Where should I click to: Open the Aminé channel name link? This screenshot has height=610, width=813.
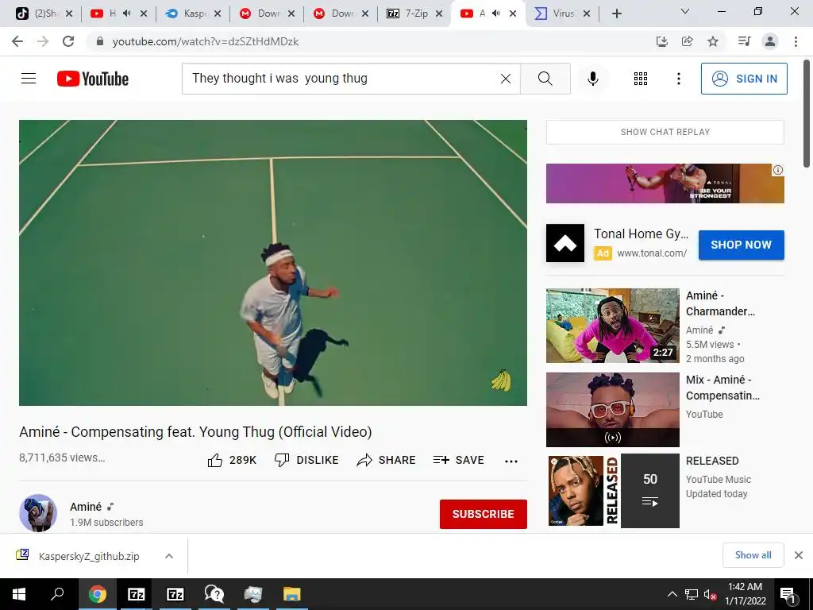tap(86, 507)
